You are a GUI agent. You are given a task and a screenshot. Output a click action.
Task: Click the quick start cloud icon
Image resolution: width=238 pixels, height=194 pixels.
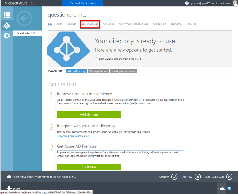click(x=50, y=24)
